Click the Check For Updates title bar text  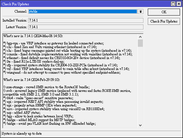tap(15, 4)
